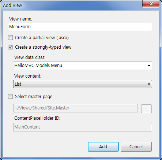
Task: Click the MainContent placeholder ID field
Action: point(83,127)
